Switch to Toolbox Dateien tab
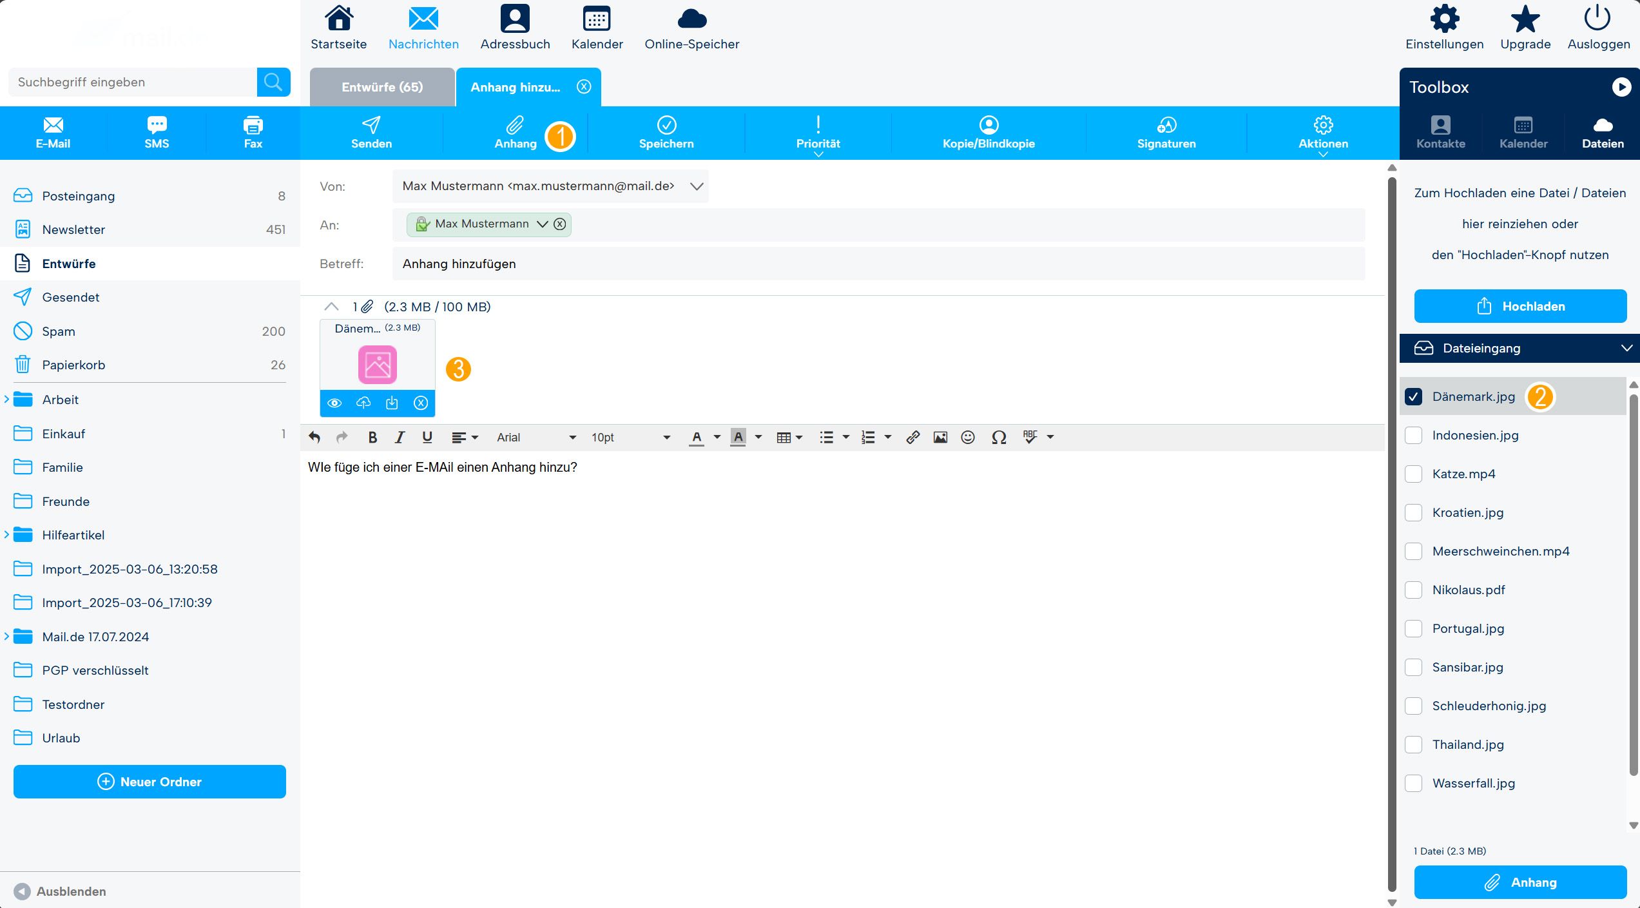Screen dimensions: 1640x908 coord(1603,133)
